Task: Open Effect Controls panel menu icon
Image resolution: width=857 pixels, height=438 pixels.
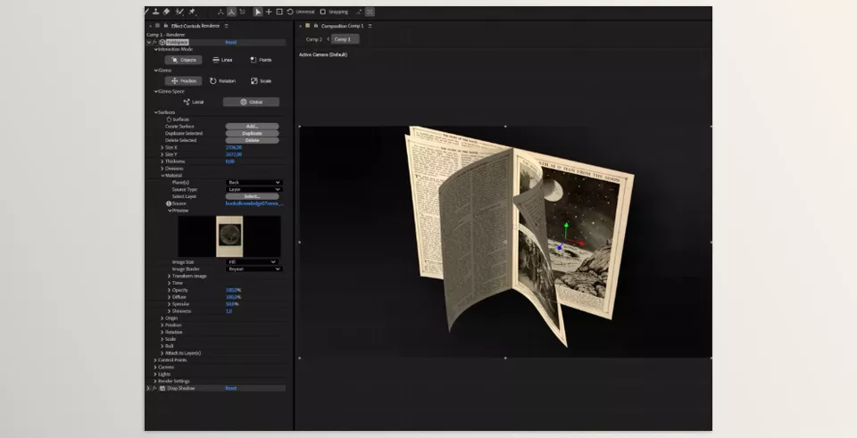Action: (226, 26)
